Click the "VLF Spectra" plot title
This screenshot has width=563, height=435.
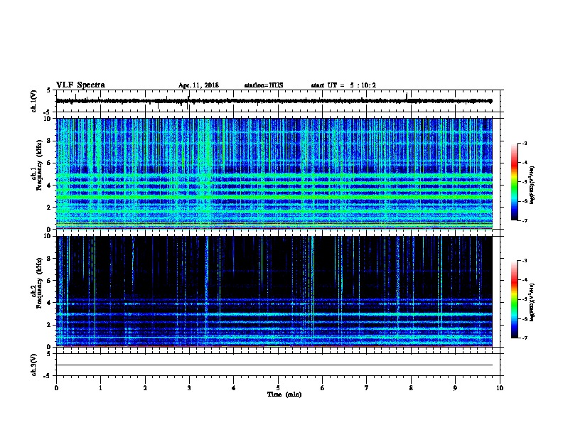coord(80,85)
